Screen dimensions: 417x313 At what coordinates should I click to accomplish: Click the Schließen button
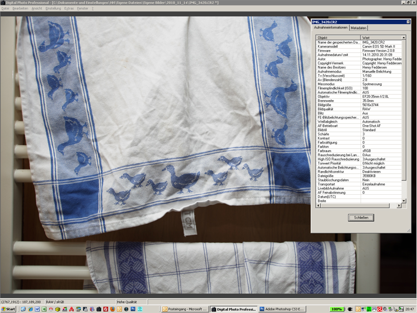coord(361,217)
